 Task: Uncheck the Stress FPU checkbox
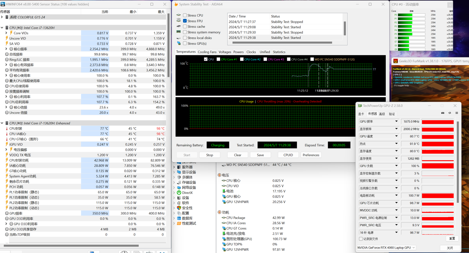pyautogui.click(x=185, y=21)
